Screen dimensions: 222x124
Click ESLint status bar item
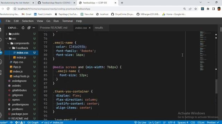pos(201,123)
